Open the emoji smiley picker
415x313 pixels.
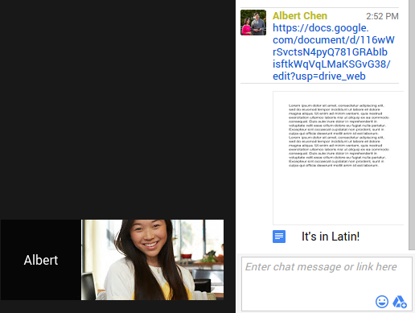[x=382, y=302]
